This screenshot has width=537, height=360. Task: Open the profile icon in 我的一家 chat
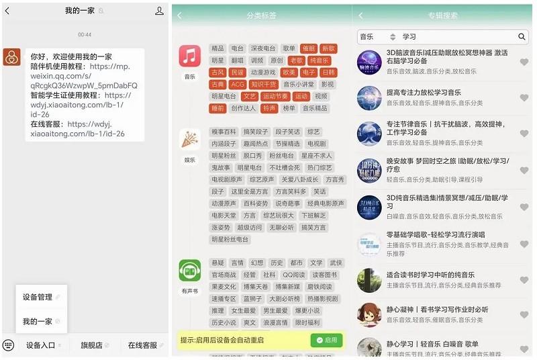coord(159,11)
